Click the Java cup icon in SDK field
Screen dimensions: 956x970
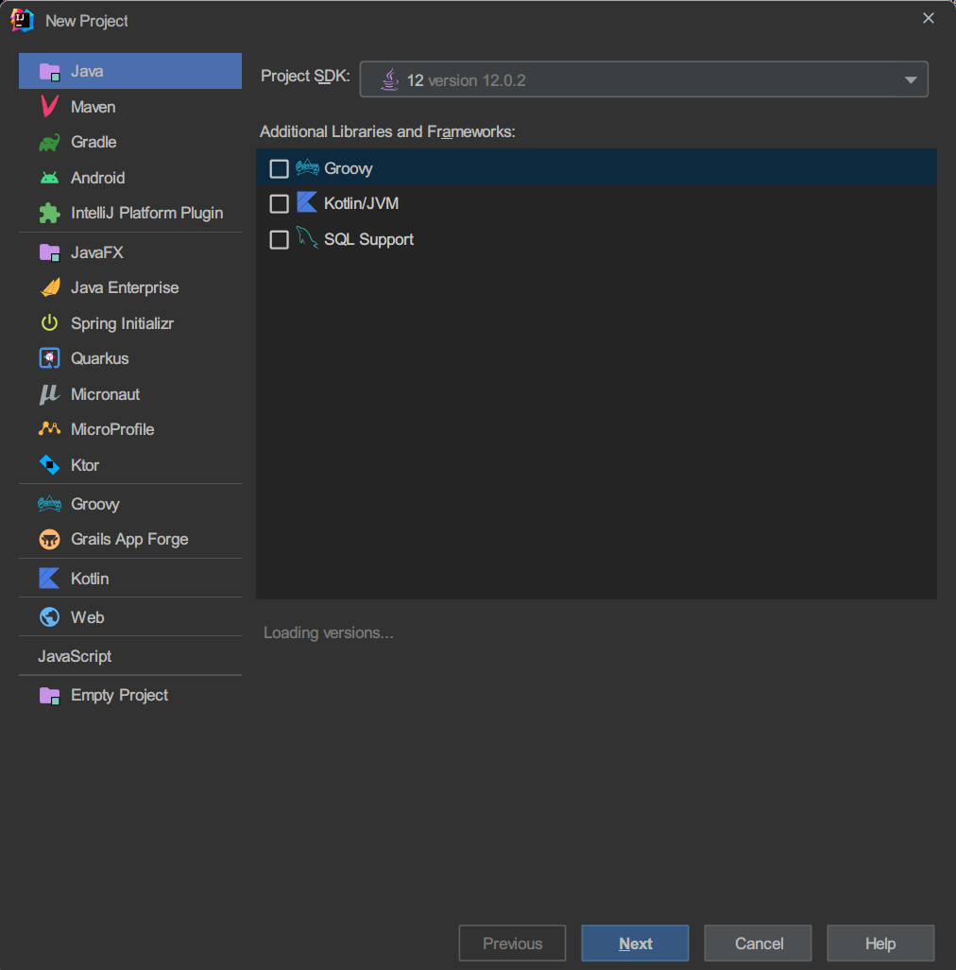coord(390,79)
